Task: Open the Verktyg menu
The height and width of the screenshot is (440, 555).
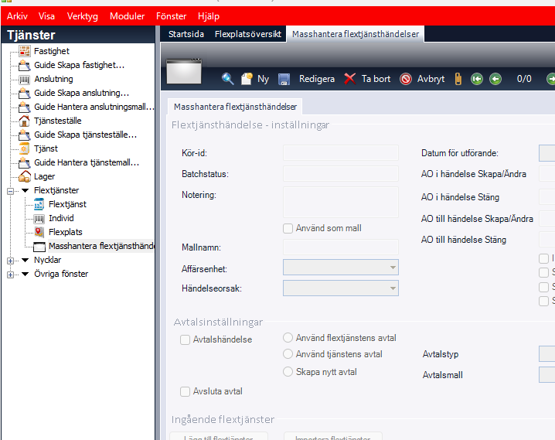Action: (x=83, y=16)
